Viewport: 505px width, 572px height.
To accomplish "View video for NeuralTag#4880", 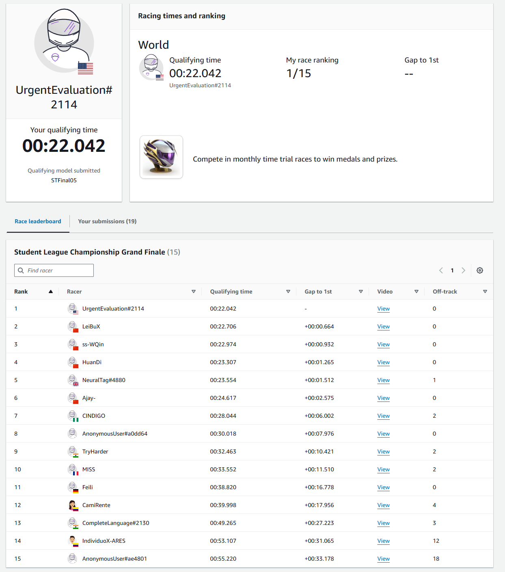I will tap(383, 380).
